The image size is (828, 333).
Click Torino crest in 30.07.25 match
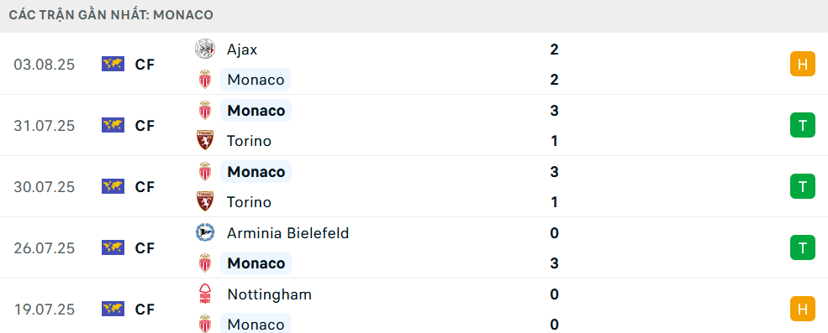click(204, 202)
